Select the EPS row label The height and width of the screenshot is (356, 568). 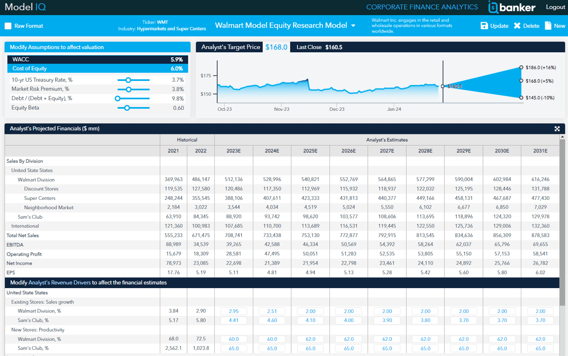[x=11, y=273]
